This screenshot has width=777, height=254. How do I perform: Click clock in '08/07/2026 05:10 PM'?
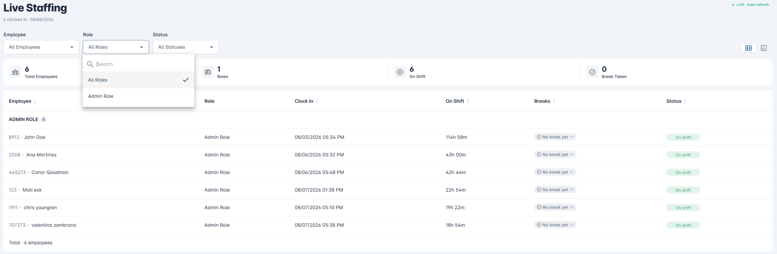[x=319, y=208]
